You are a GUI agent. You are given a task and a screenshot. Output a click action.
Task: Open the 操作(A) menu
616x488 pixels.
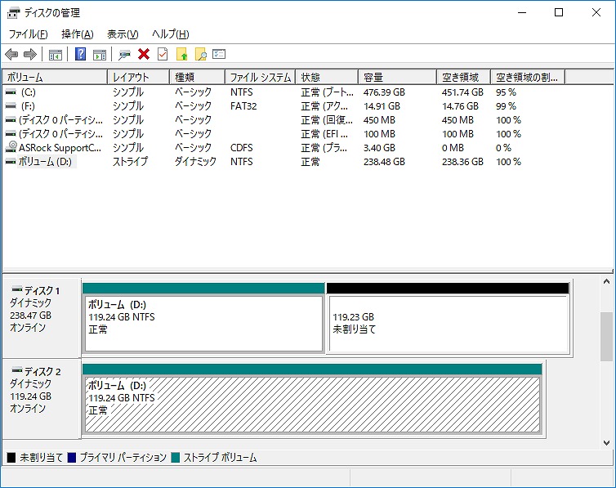pyautogui.click(x=78, y=34)
